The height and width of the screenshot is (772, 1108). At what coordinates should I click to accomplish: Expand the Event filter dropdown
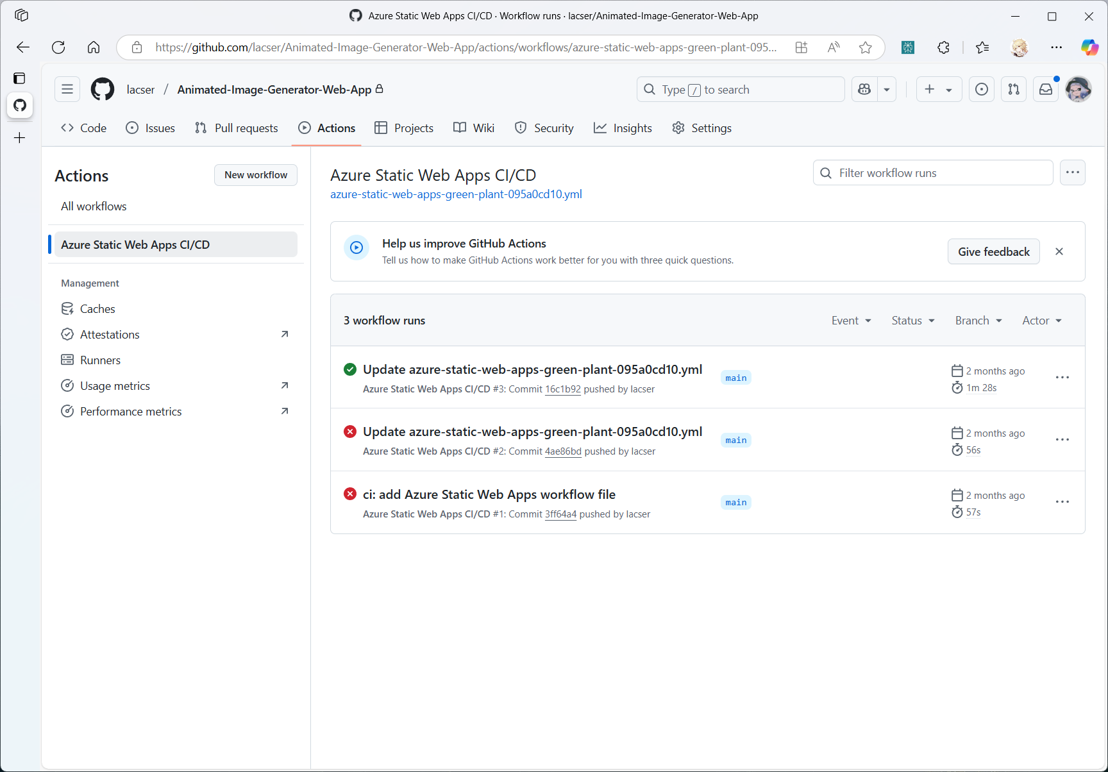(x=852, y=321)
